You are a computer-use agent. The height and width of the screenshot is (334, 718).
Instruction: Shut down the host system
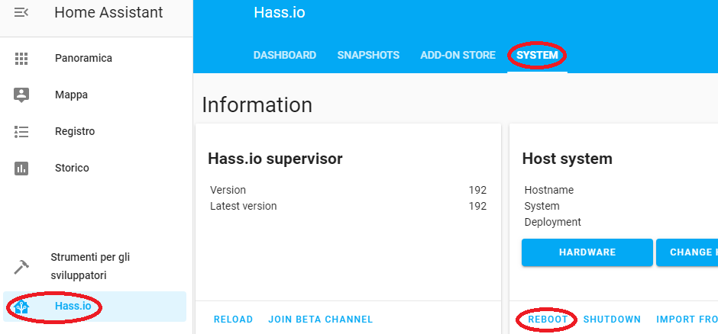pyautogui.click(x=612, y=320)
